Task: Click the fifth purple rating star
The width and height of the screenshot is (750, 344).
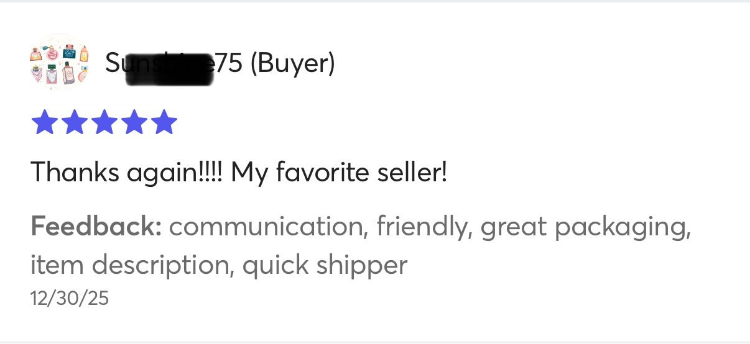Action: (x=164, y=122)
